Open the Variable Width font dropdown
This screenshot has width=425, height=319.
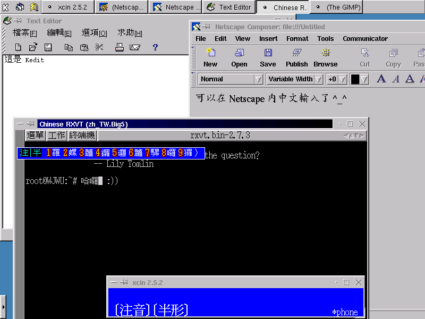(x=295, y=79)
